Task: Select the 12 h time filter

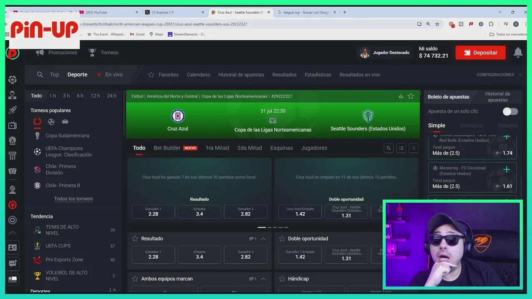Action: [95, 96]
